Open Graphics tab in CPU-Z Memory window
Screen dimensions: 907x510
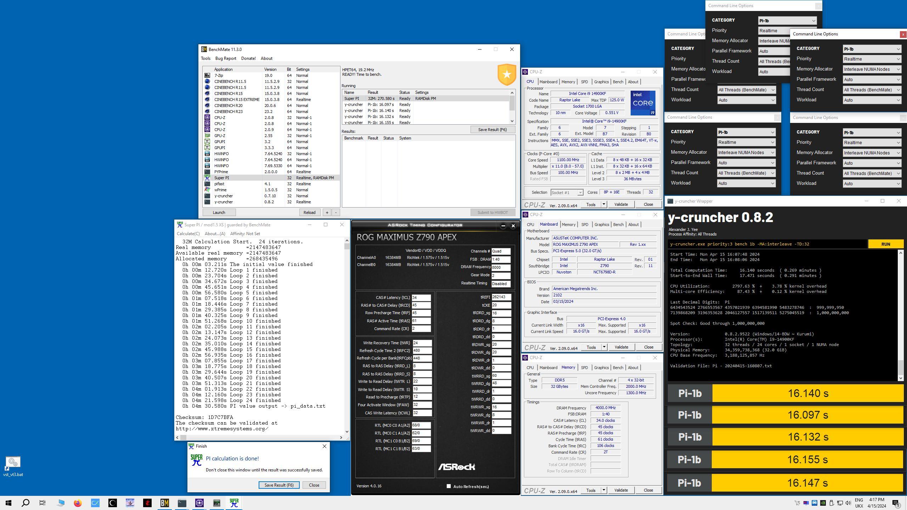tap(601, 368)
